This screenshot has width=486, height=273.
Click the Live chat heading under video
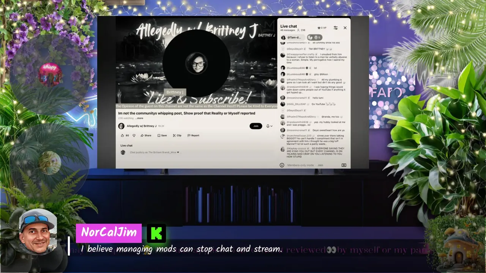click(x=126, y=146)
